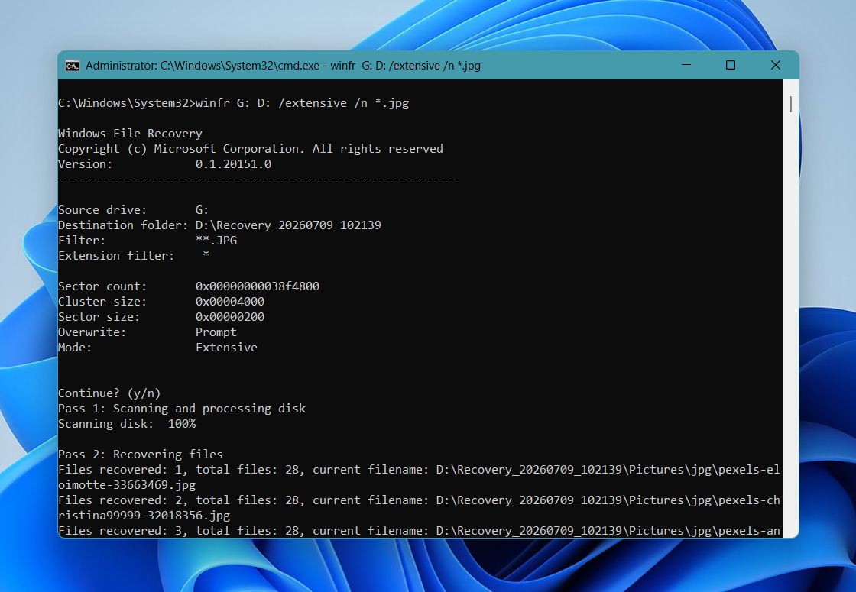The width and height of the screenshot is (856, 592).
Task: Click the destination folder 'D:\Recovery_20260709_102139' value
Action: tap(288, 225)
